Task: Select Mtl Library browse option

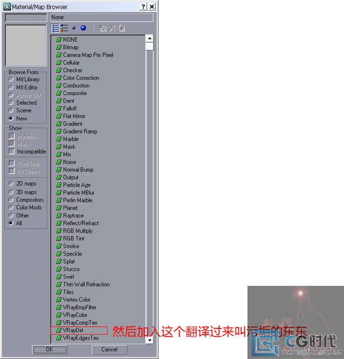Action: click(x=24, y=79)
